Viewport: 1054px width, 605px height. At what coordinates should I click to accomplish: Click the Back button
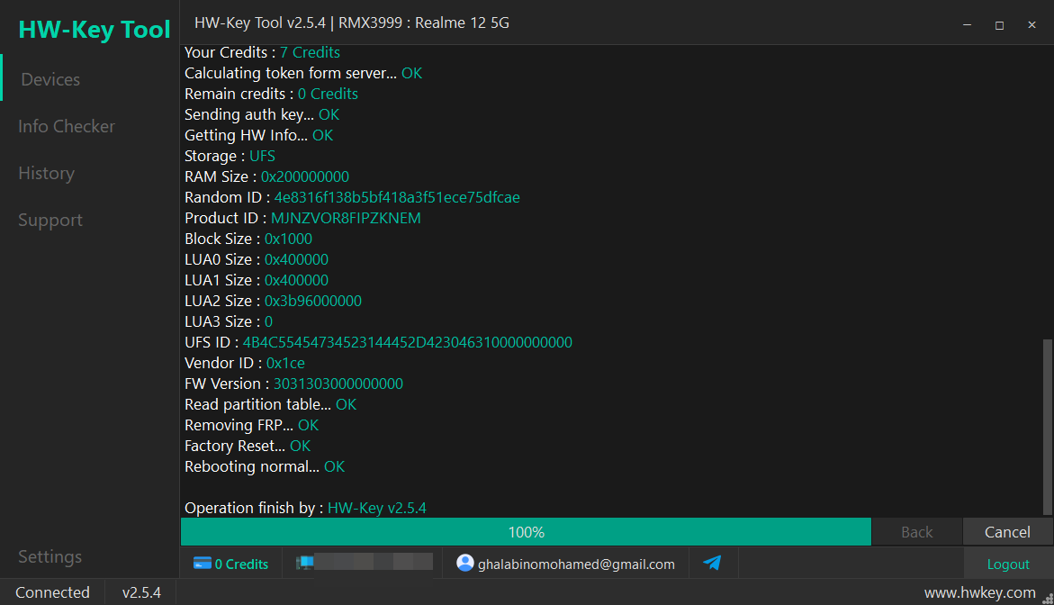point(917,532)
